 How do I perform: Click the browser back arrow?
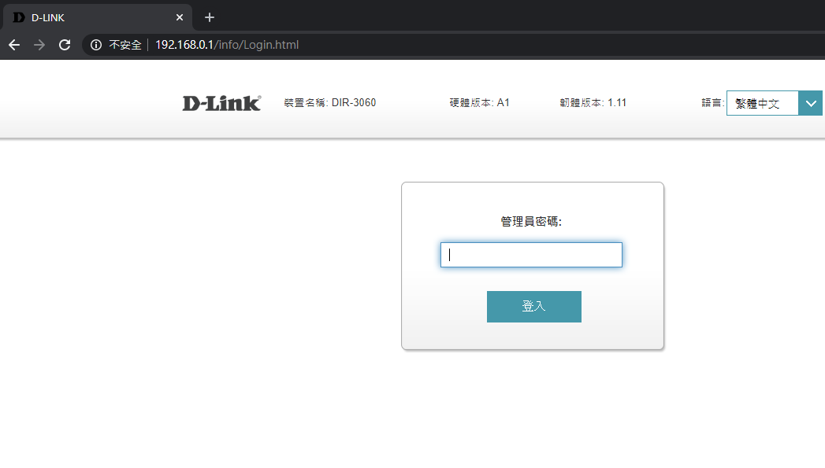(x=14, y=45)
